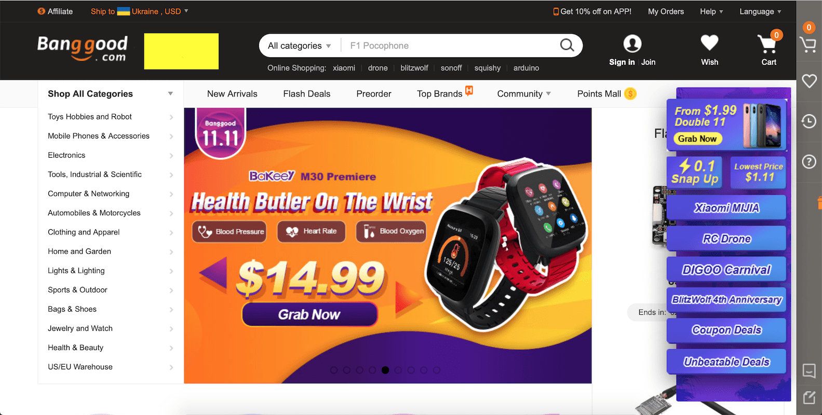Click the help question mark sidebar icon
This screenshot has width=822, height=415.
pos(809,161)
